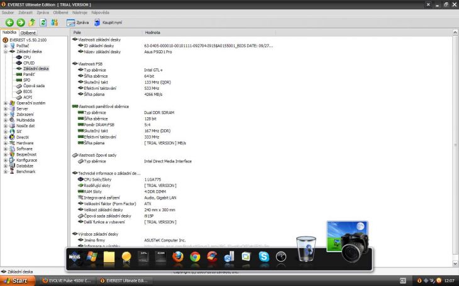Screen dimensions: 459x286
Task: Click the Windows flag icon in dock
Action: click(92, 257)
